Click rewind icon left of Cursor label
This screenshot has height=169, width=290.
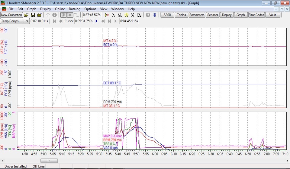click(x=61, y=21)
